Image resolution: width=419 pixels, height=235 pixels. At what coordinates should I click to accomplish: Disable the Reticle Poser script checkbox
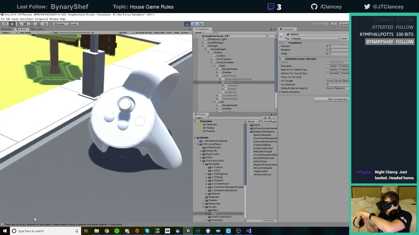(286, 59)
